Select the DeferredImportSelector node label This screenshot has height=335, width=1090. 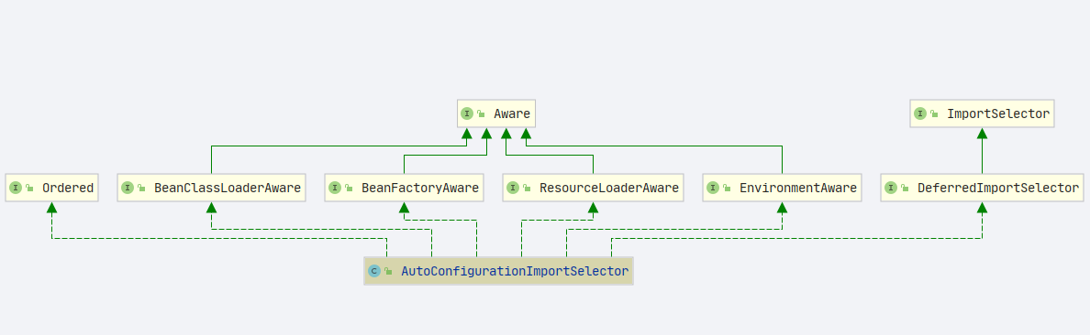pyautogui.click(x=997, y=188)
